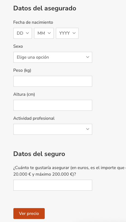Open the DD day dropdown
This screenshot has height=222, width=126.
pos(23,33)
